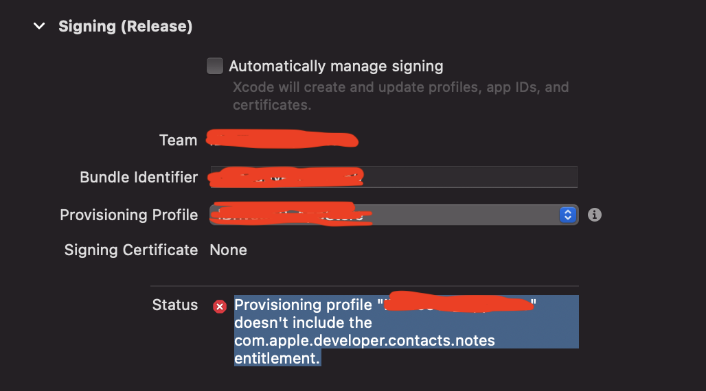Open the Provisioning Profile dropdown
706x391 pixels.
(x=394, y=215)
